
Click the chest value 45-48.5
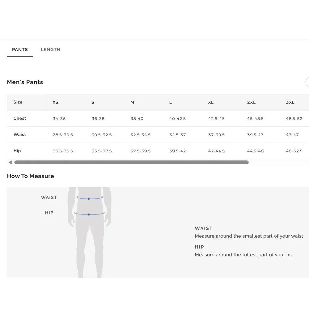coord(255,119)
